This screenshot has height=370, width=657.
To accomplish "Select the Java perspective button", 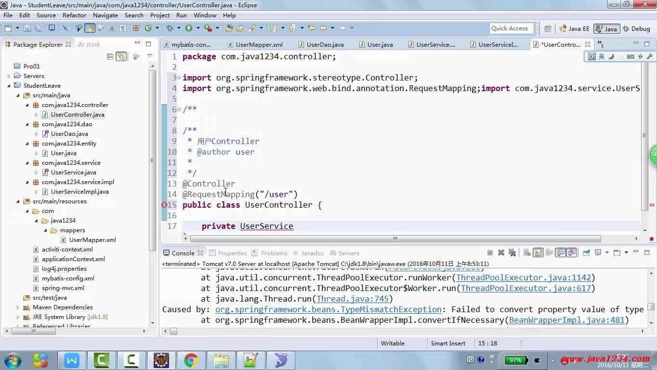I will click(606, 28).
